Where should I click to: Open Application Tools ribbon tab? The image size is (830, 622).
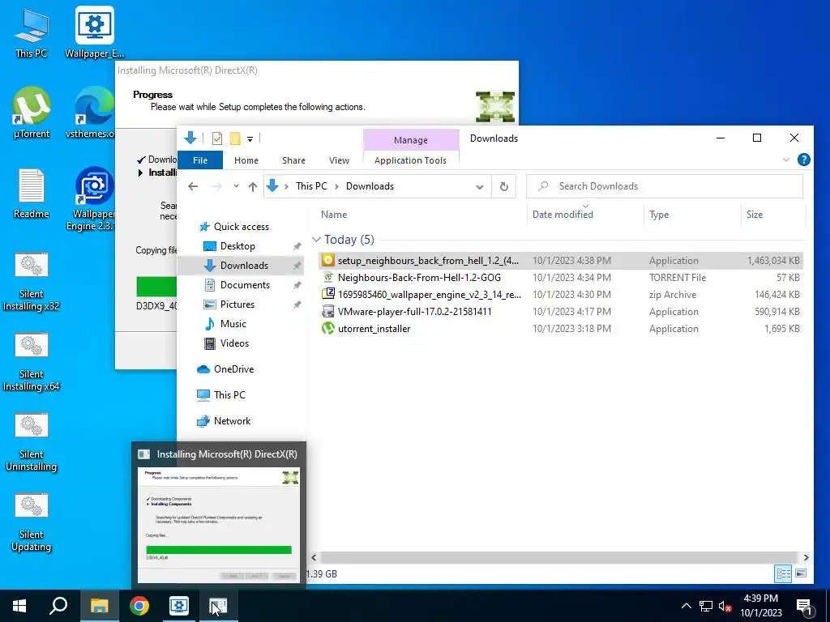click(410, 160)
